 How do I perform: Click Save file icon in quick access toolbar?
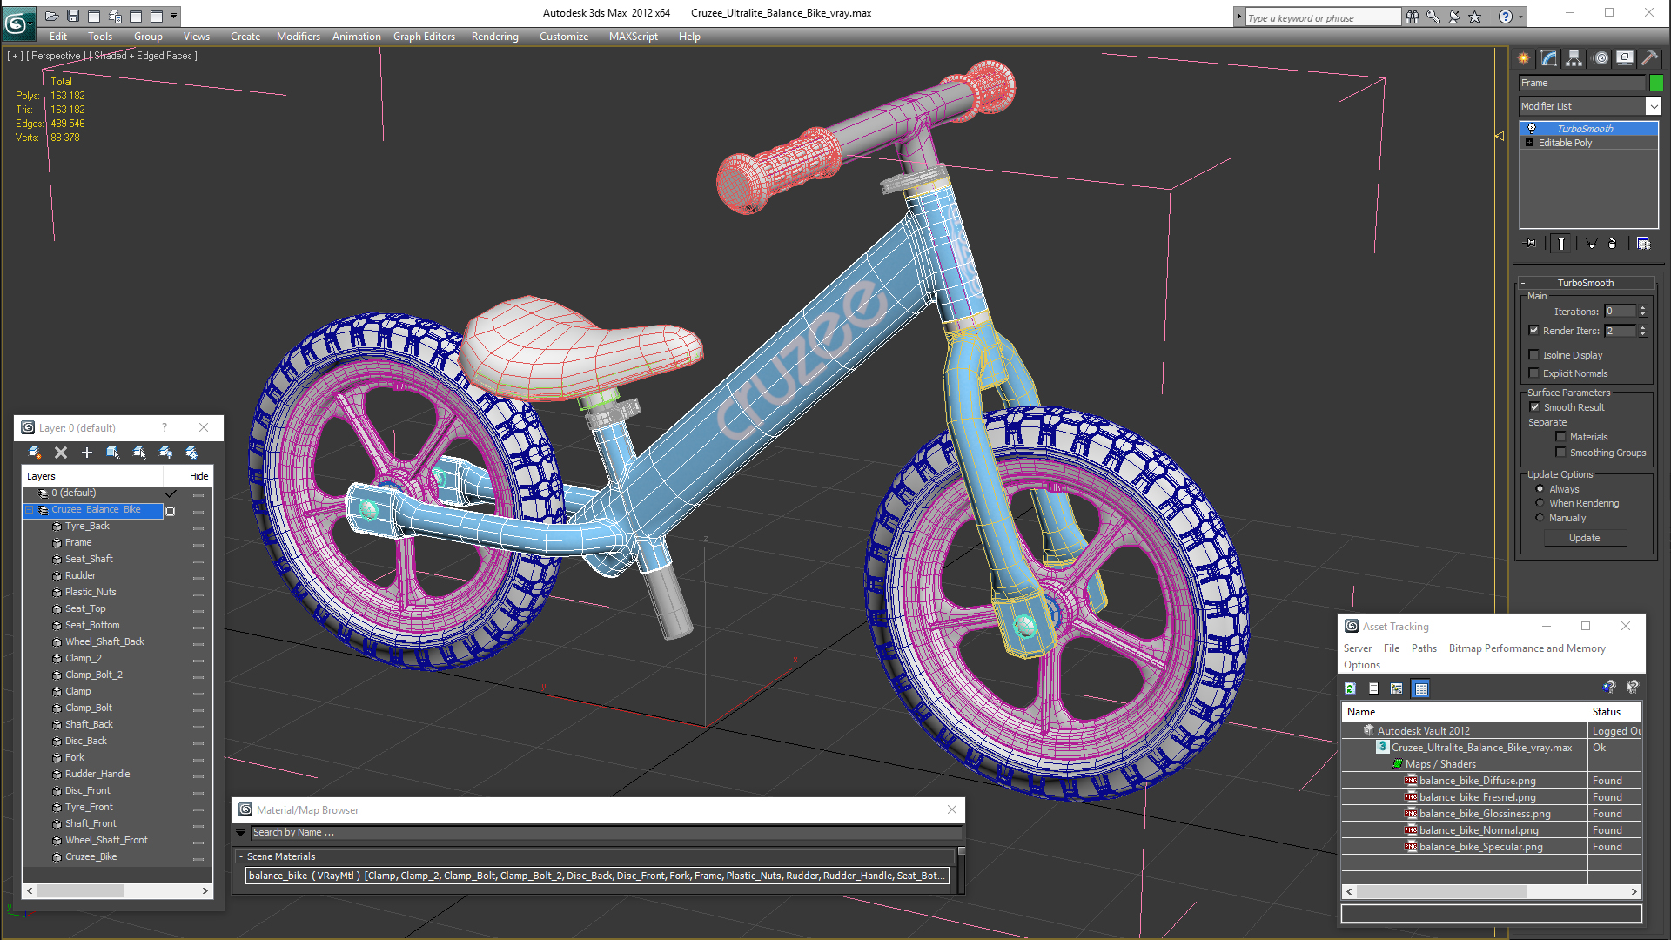pyautogui.click(x=73, y=16)
